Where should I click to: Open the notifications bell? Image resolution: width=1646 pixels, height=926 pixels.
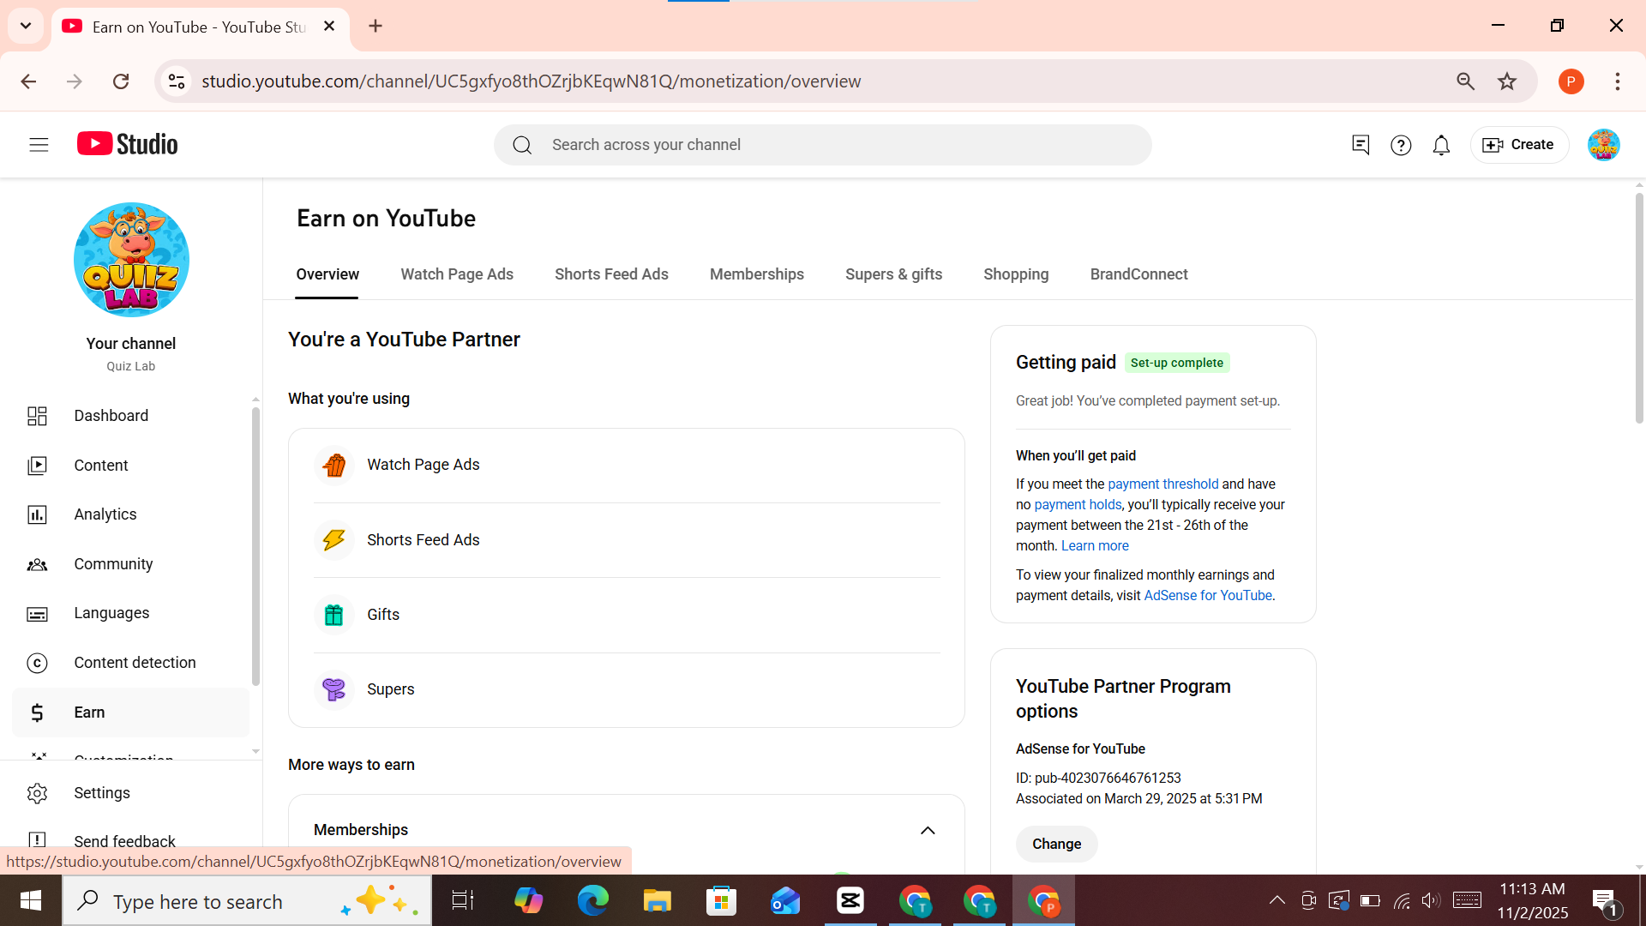1441,145
